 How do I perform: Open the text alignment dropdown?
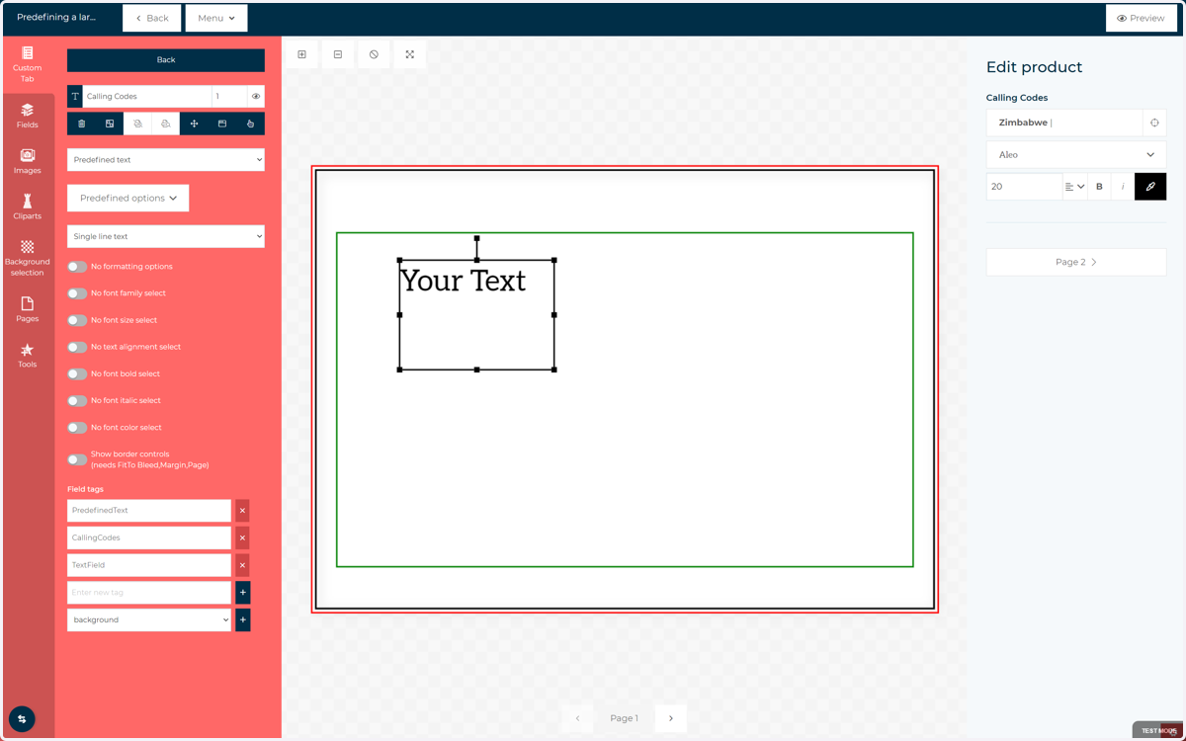click(x=1074, y=187)
